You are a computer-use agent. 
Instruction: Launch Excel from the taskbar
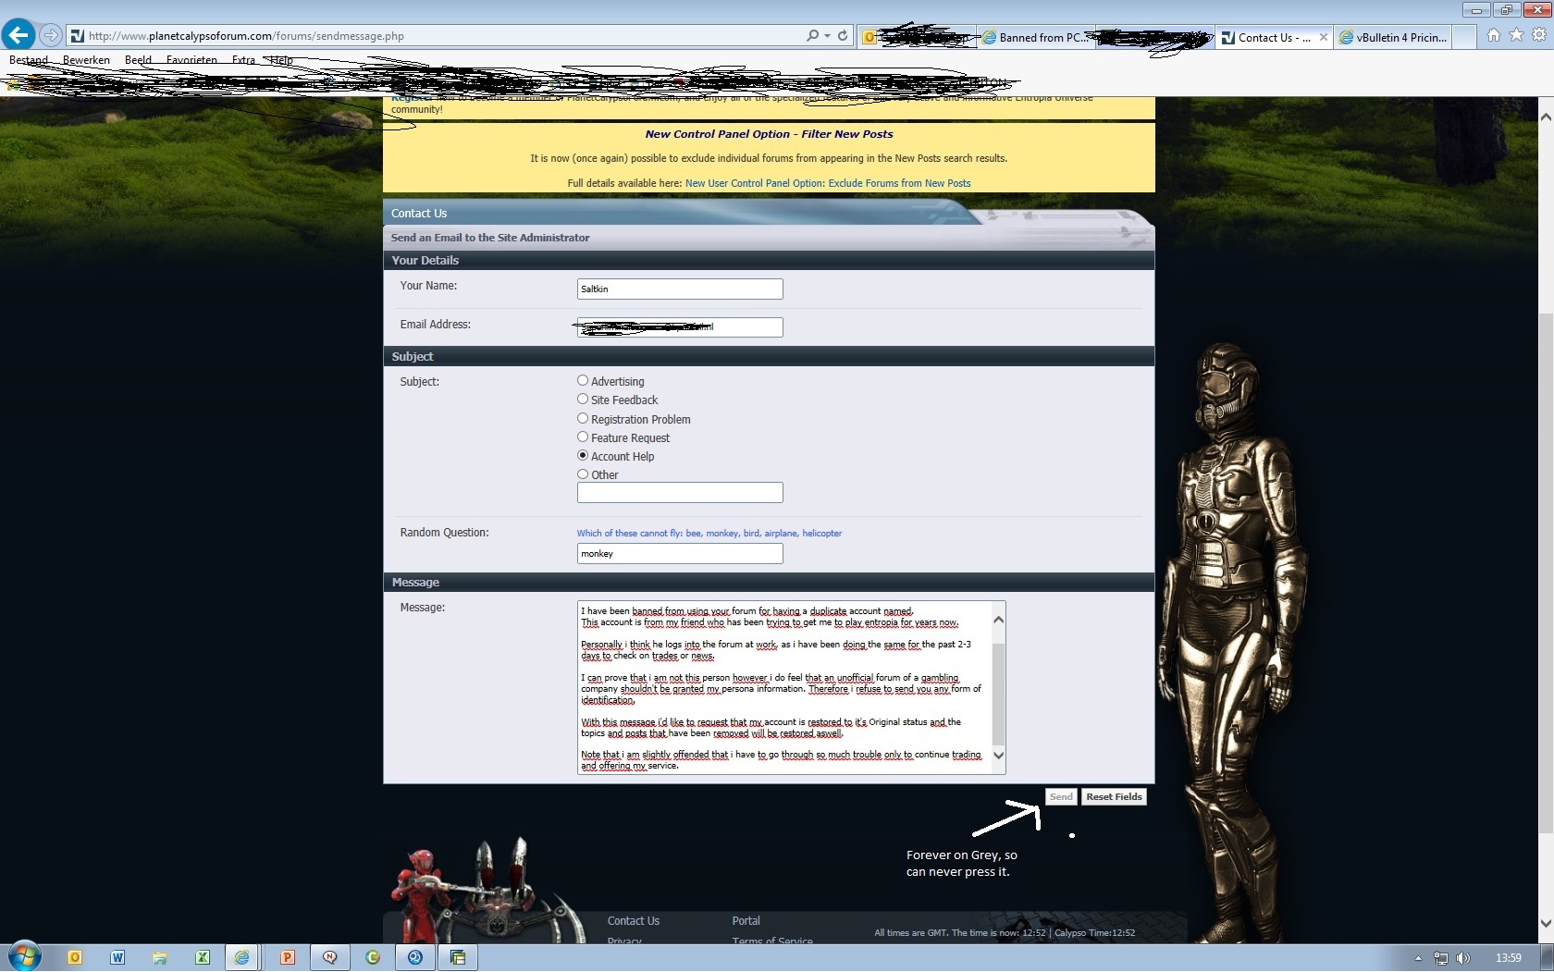[x=202, y=957]
